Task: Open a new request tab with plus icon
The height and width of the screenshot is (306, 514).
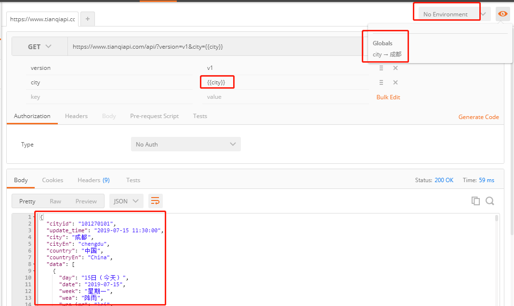Action: coord(88,19)
